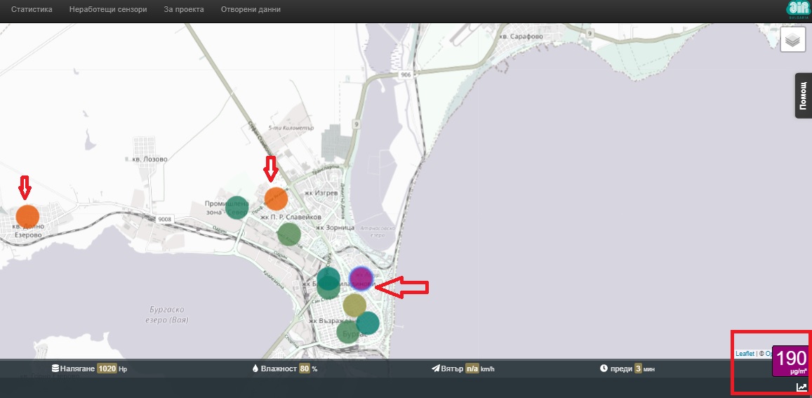Select the teal sensor near жк Възраждане
812x398 pixels.
368,323
